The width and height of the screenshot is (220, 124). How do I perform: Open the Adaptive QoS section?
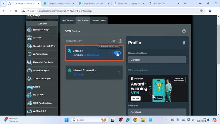(x=42, y=71)
